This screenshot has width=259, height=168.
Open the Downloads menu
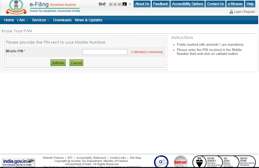tap(62, 20)
